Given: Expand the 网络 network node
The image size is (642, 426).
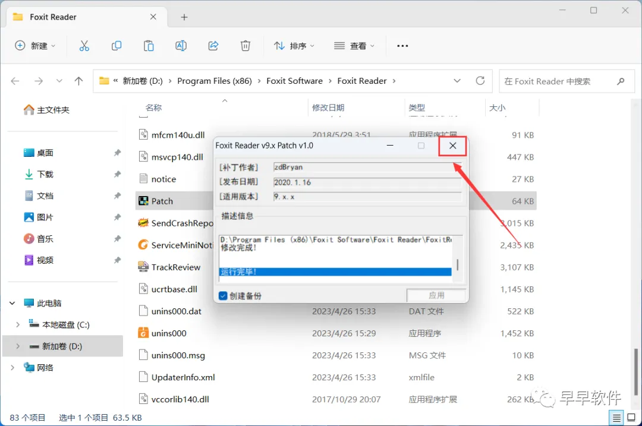Looking at the screenshot, I should [x=12, y=368].
